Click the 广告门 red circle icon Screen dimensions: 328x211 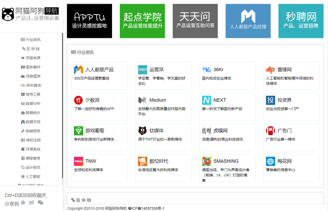pos(271,131)
